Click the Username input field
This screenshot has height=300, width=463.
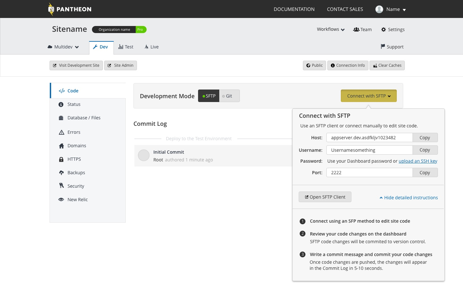(369, 150)
